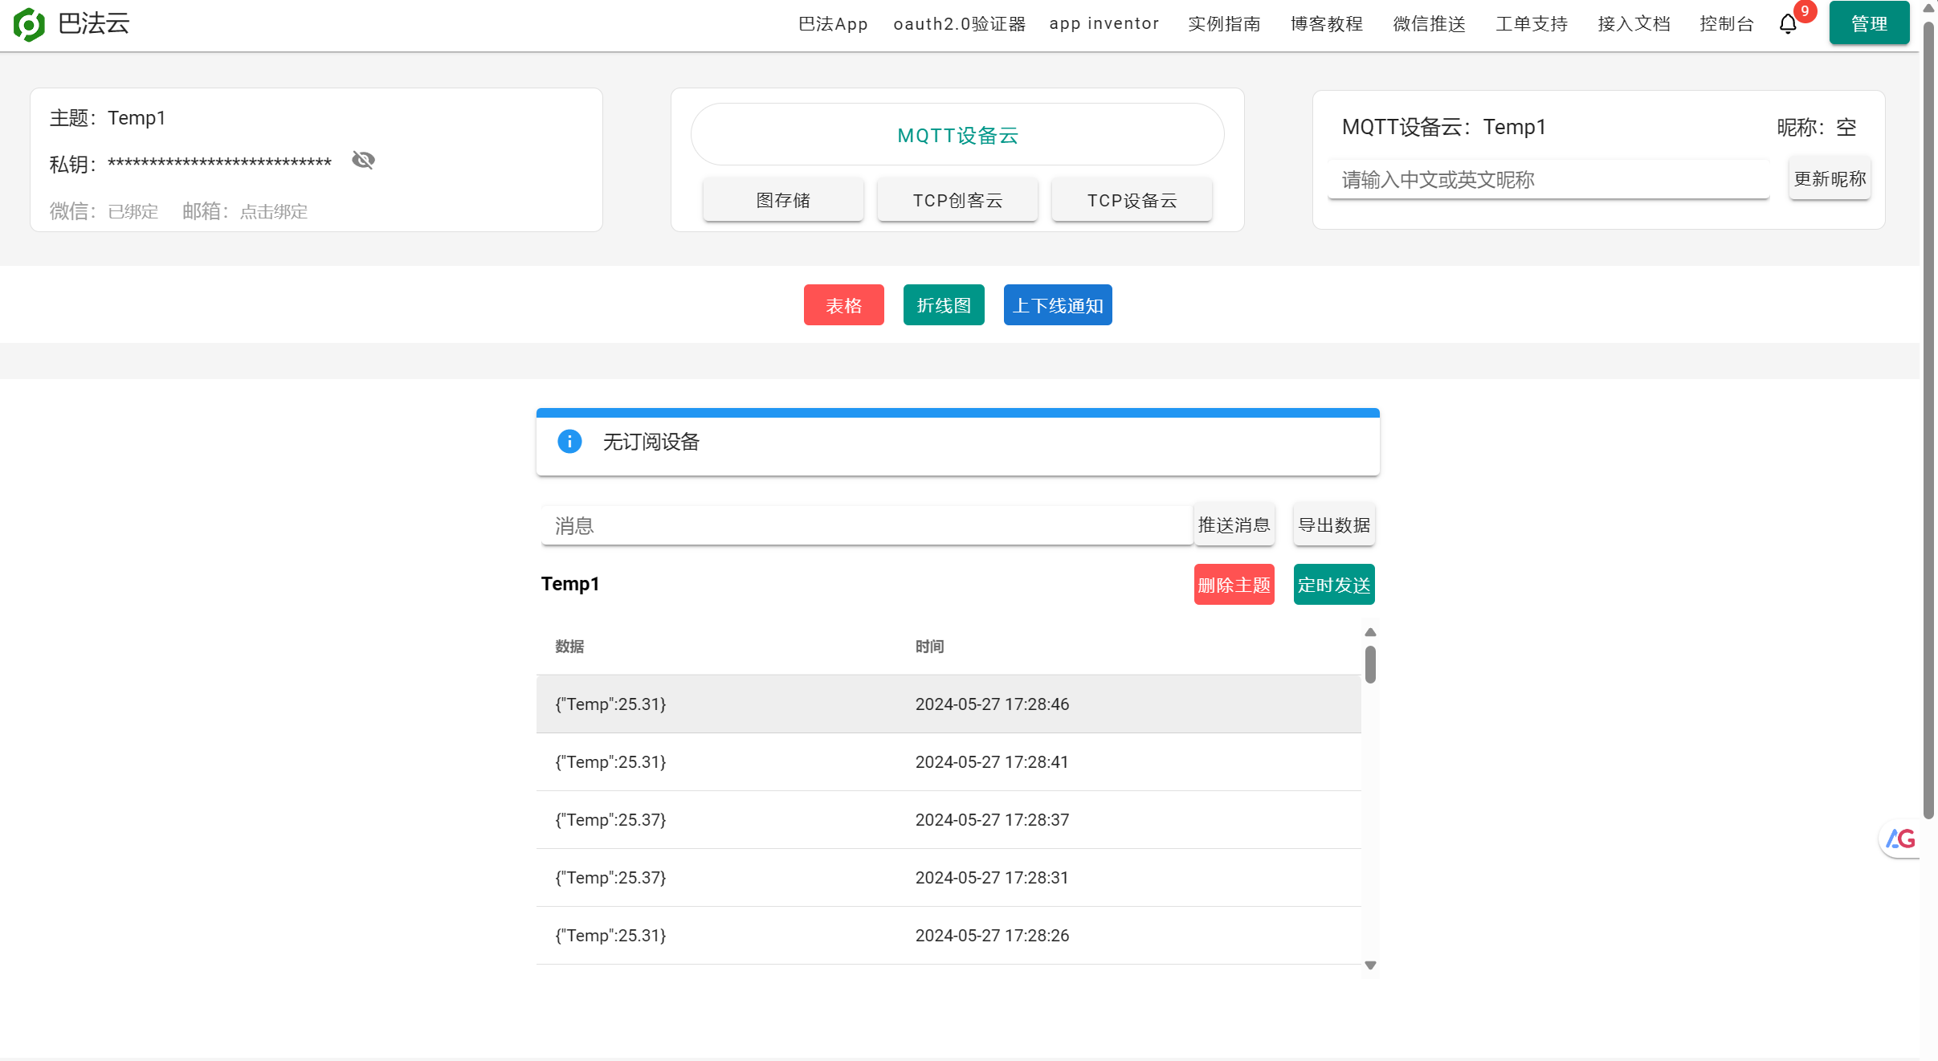
Task: Click the green 管理 button
Action: [1869, 23]
